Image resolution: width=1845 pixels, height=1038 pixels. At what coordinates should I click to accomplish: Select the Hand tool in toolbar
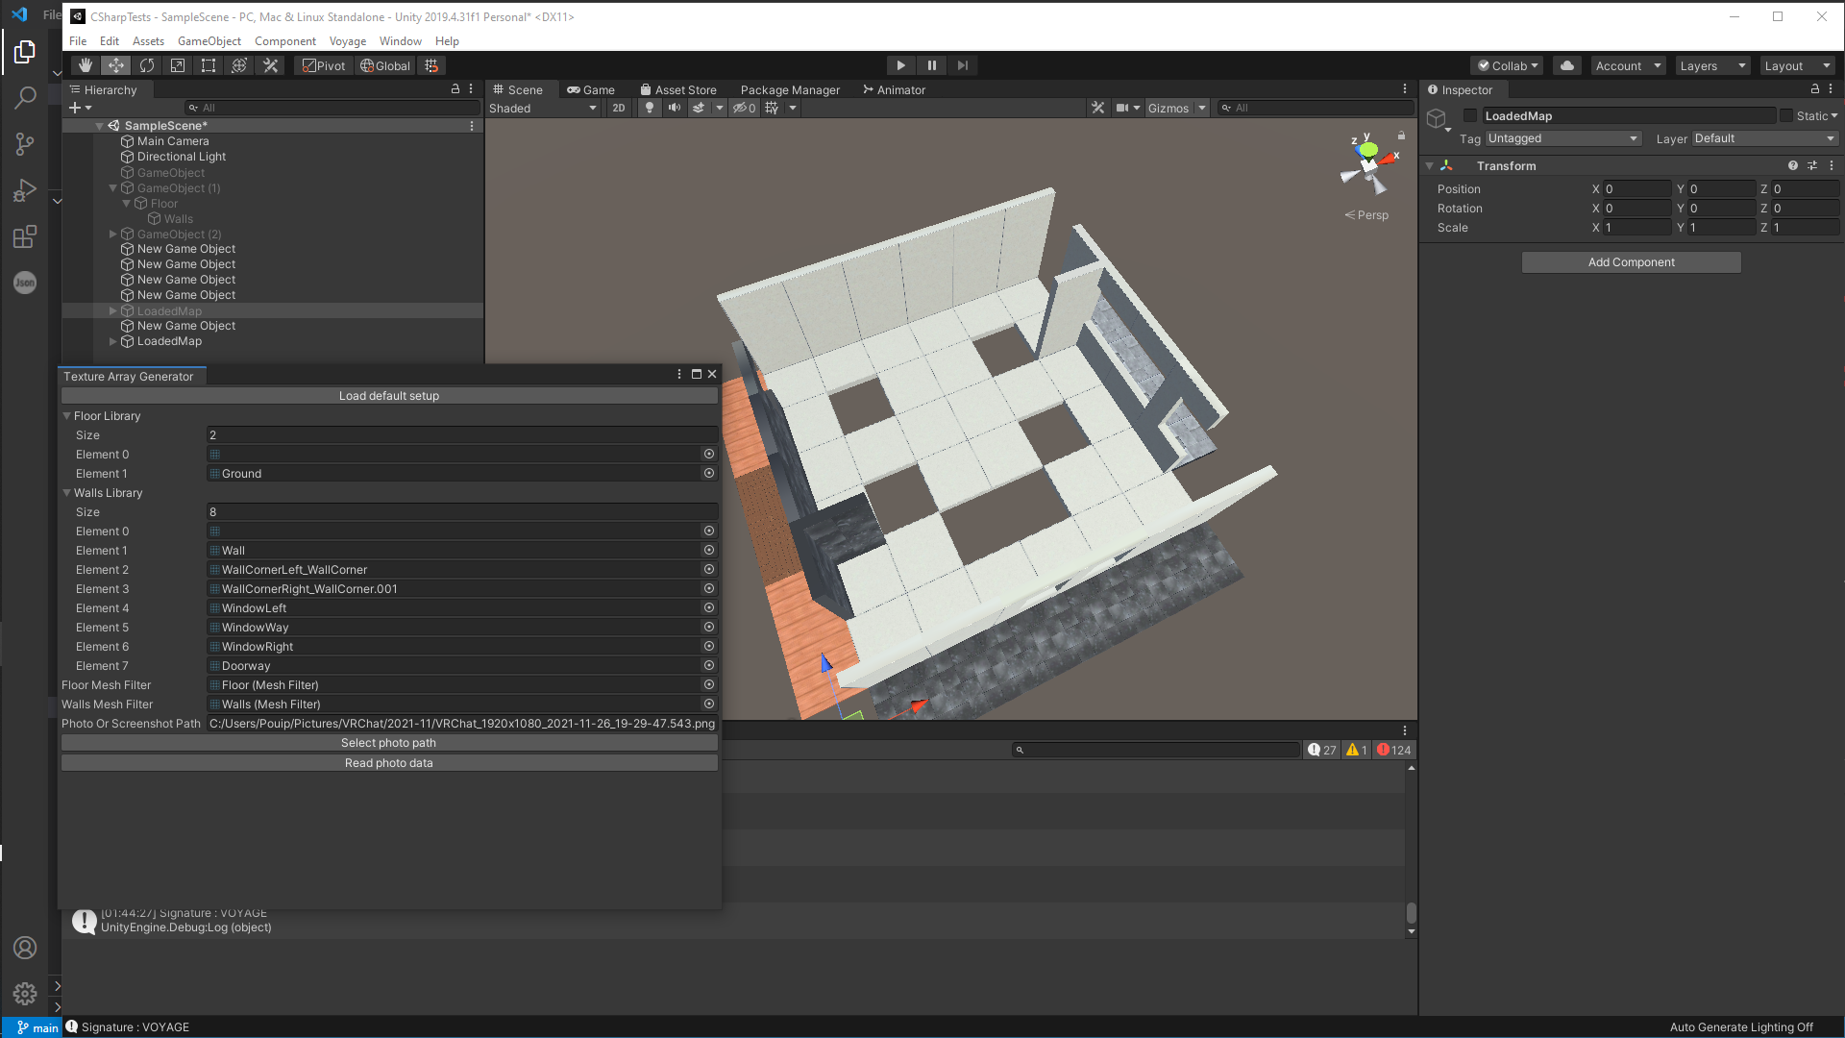pyautogui.click(x=86, y=65)
